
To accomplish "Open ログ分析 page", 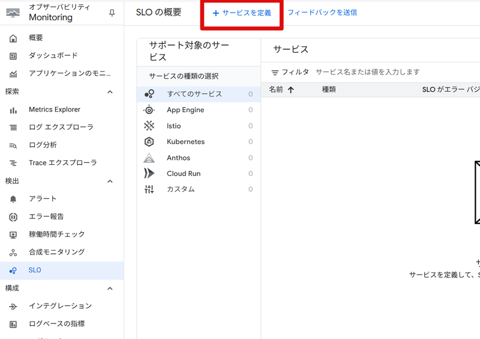I will click(x=62, y=145).
